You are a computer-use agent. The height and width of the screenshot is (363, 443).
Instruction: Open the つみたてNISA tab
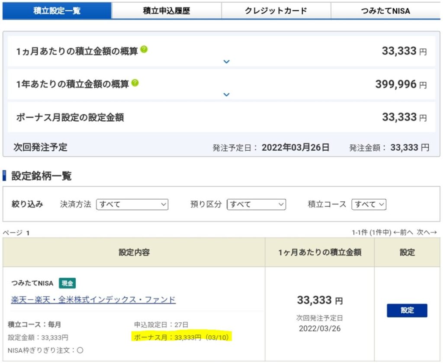385,11
